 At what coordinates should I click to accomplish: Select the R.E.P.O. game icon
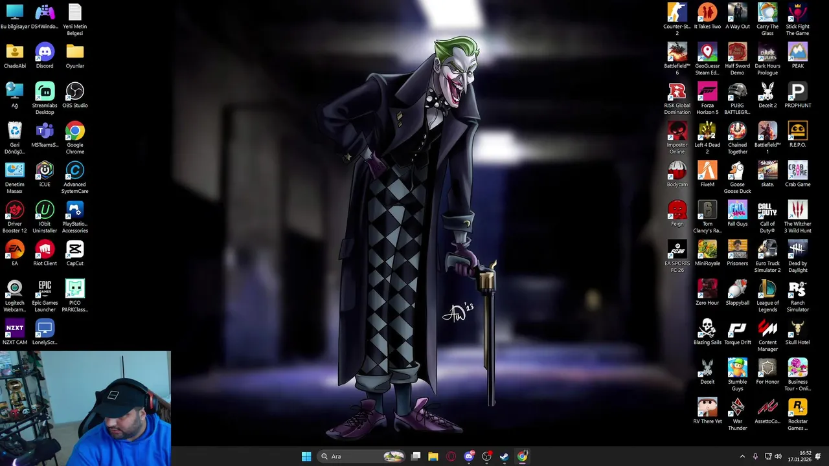coord(797,135)
